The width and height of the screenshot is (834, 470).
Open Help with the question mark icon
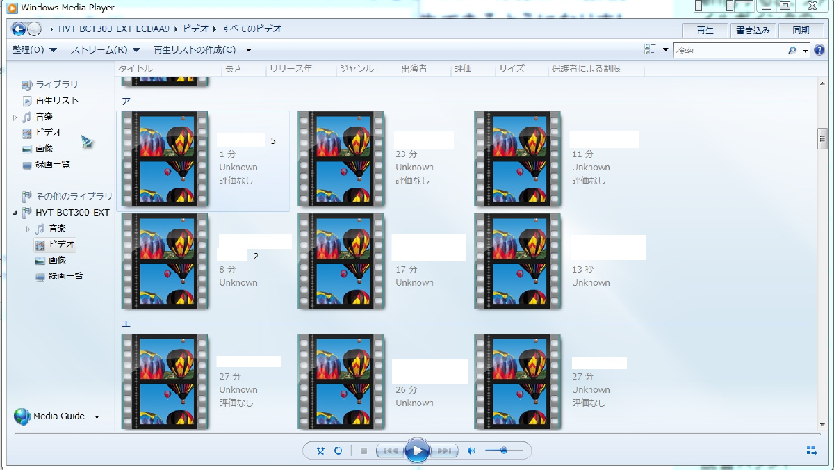coord(819,50)
